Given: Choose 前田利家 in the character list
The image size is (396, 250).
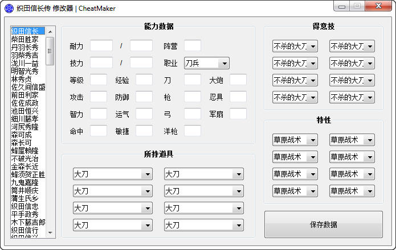Looking at the screenshot, I should 25,95.
